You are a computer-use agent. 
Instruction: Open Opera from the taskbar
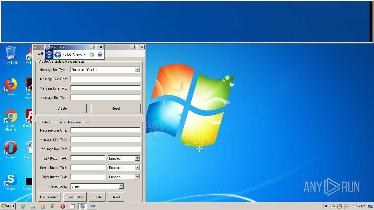pyautogui.click(x=63, y=206)
